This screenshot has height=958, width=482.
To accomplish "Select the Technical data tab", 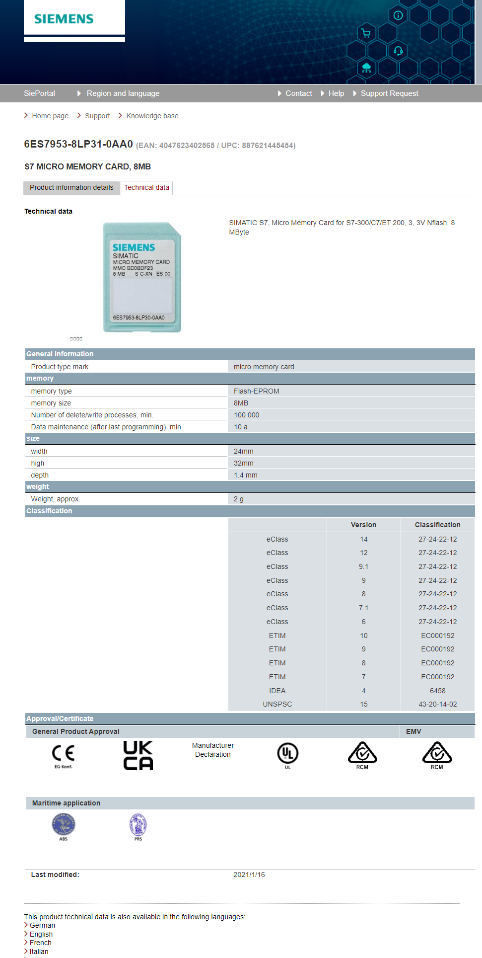I will pos(146,188).
